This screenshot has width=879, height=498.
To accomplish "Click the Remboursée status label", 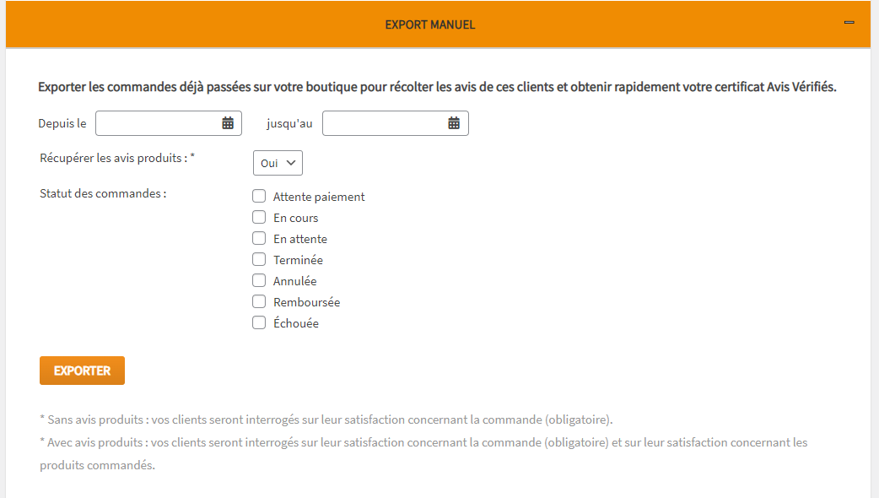I will pyautogui.click(x=306, y=302).
